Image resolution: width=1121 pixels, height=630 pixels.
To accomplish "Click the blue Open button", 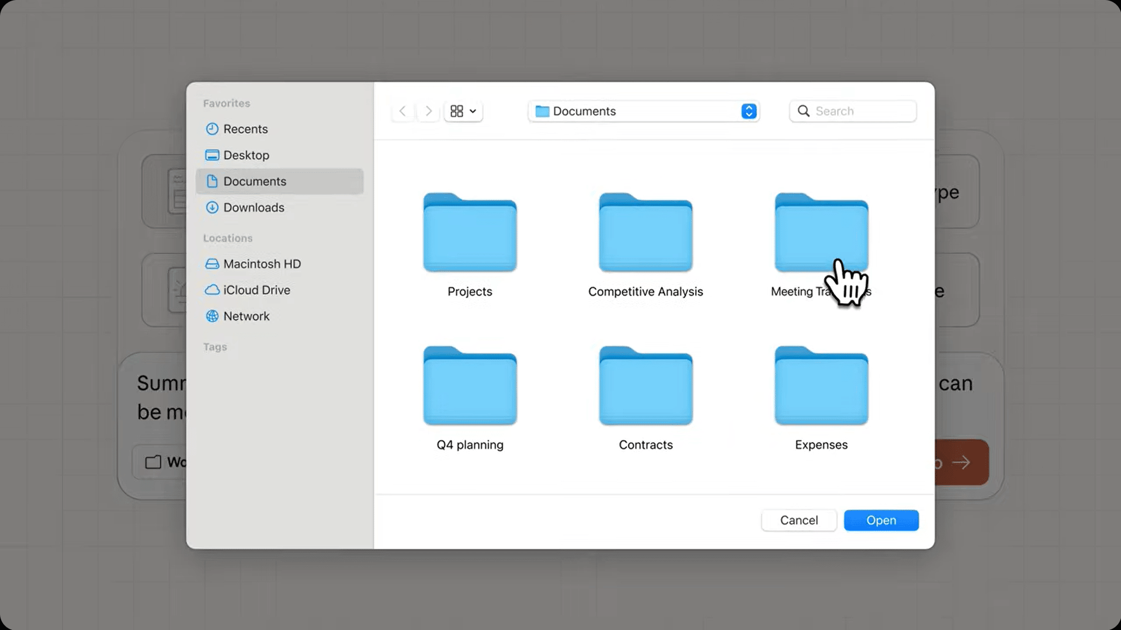I will point(880,520).
